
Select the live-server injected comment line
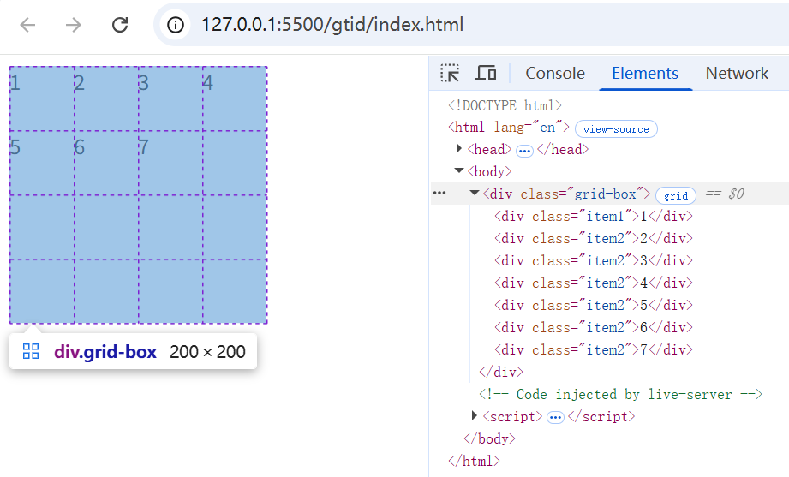pos(620,394)
